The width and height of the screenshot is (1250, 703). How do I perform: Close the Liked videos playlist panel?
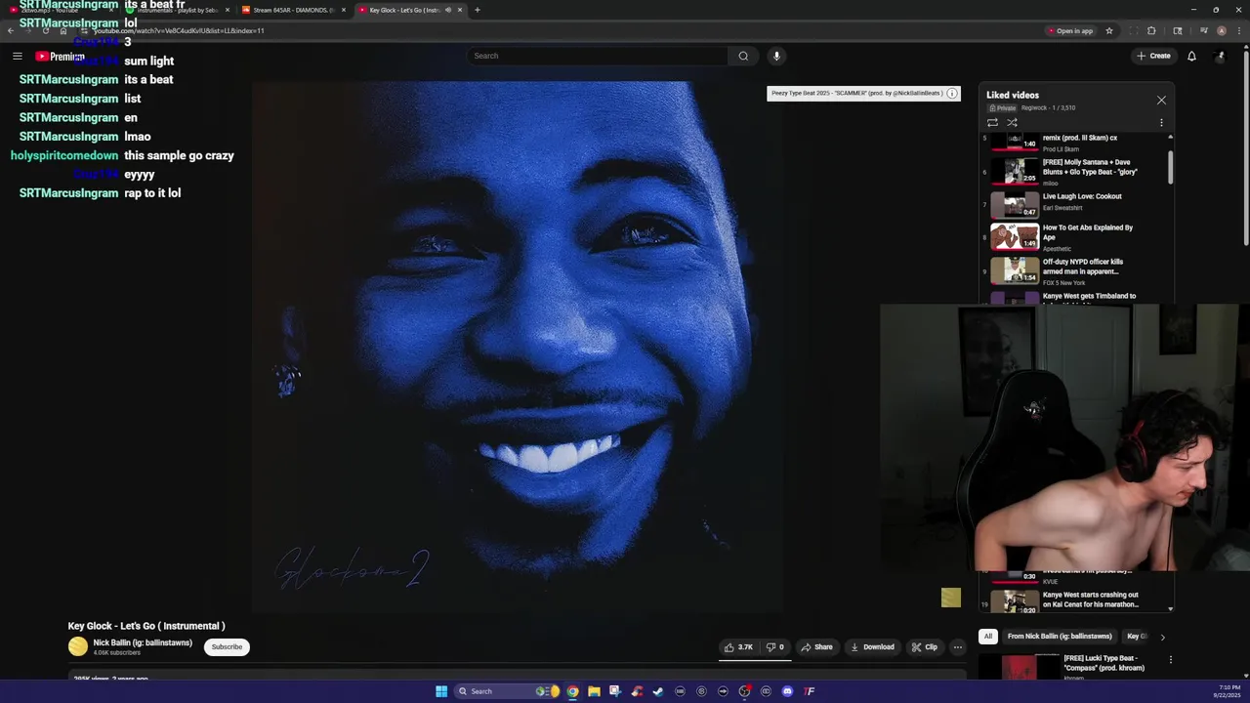pyautogui.click(x=1161, y=101)
